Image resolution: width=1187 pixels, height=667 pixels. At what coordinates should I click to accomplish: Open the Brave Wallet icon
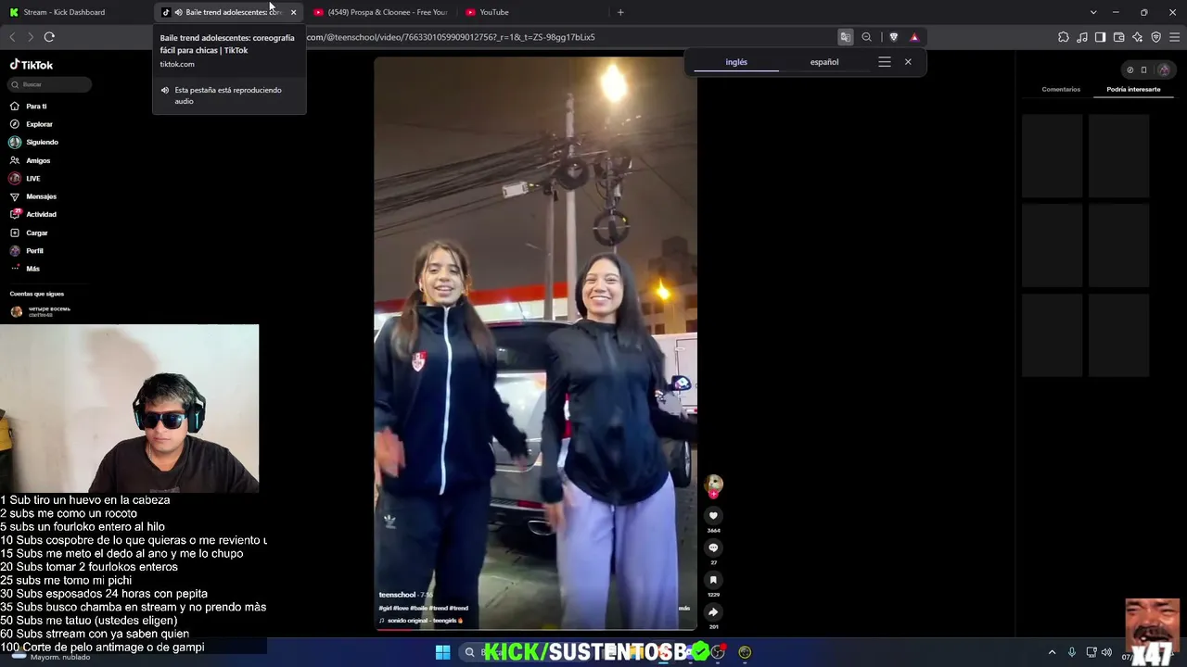pos(1118,37)
